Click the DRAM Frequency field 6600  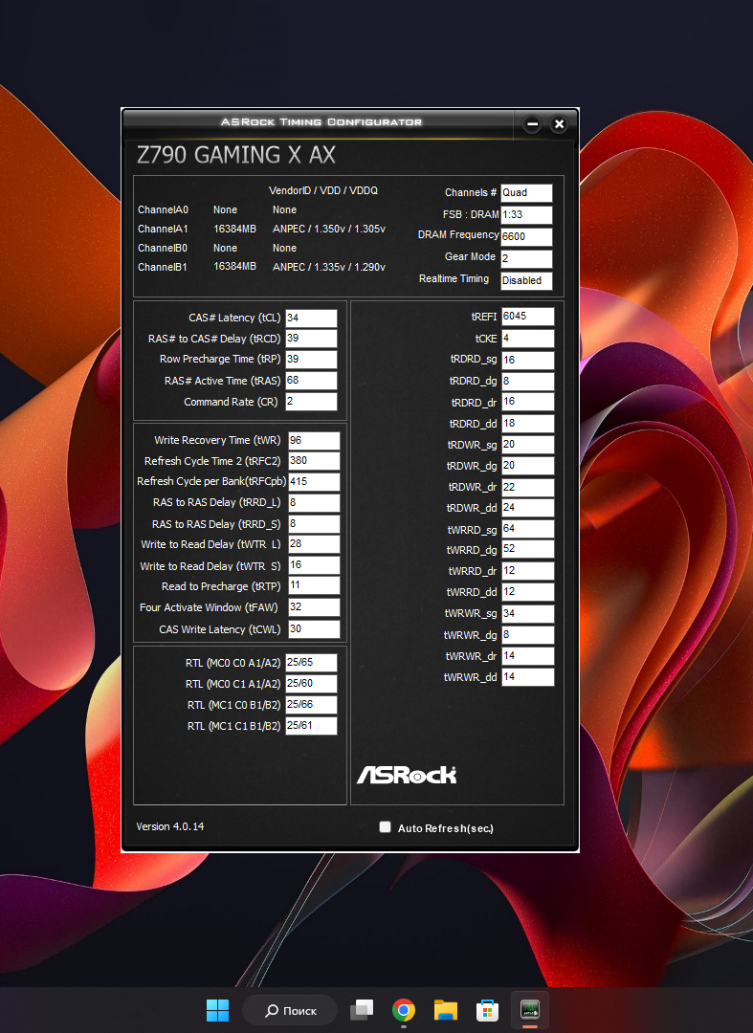pyautogui.click(x=526, y=236)
